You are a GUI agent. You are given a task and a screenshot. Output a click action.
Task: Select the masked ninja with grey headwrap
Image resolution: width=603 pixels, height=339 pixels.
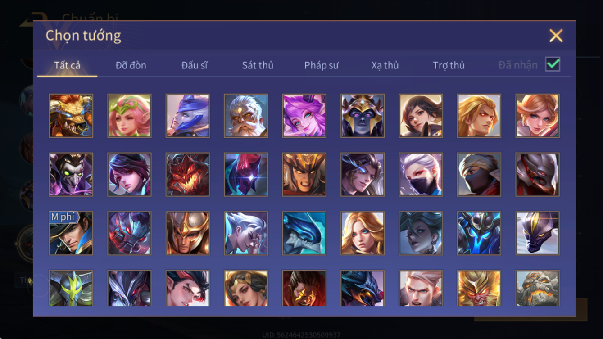pyautogui.click(x=479, y=175)
